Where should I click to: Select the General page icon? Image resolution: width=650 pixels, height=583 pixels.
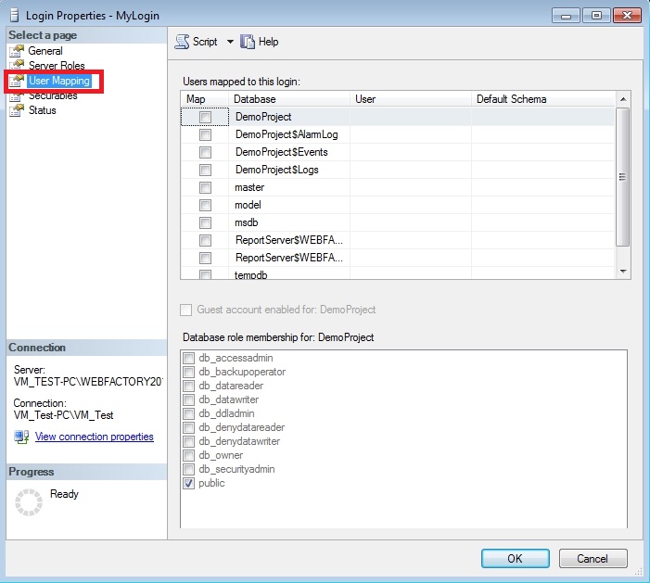click(x=17, y=51)
